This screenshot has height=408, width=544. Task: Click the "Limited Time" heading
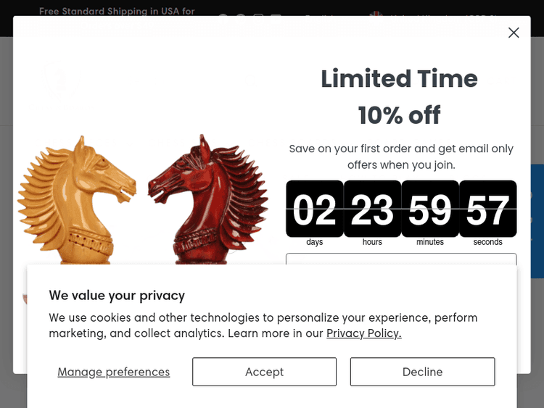pos(399,78)
